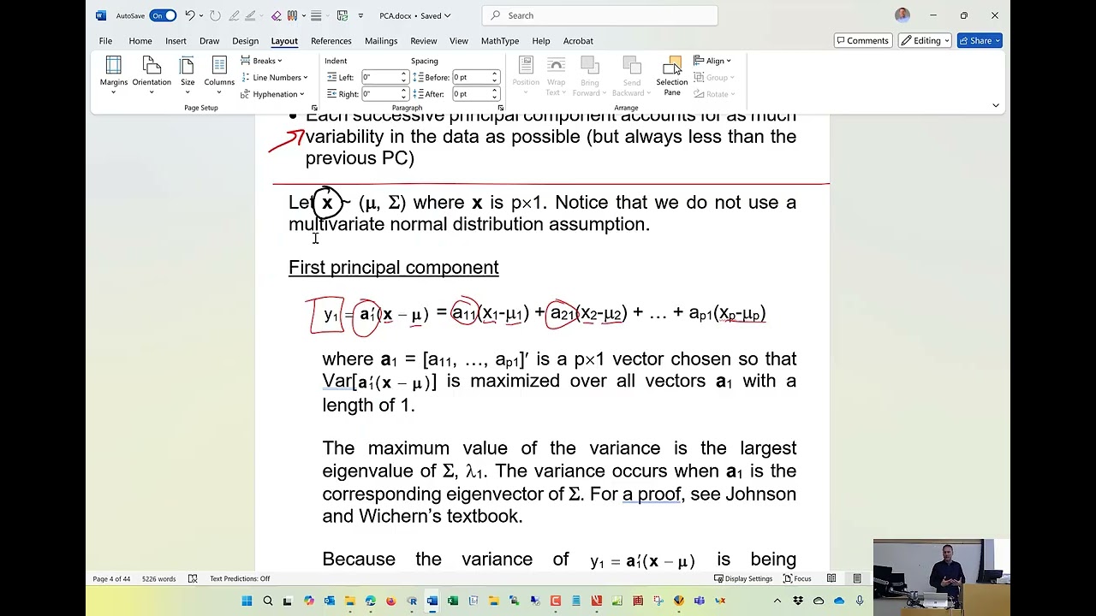The width and height of the screenshot is (1096, 616).
Task: Click the Undo icon
Action: [189, 15]
